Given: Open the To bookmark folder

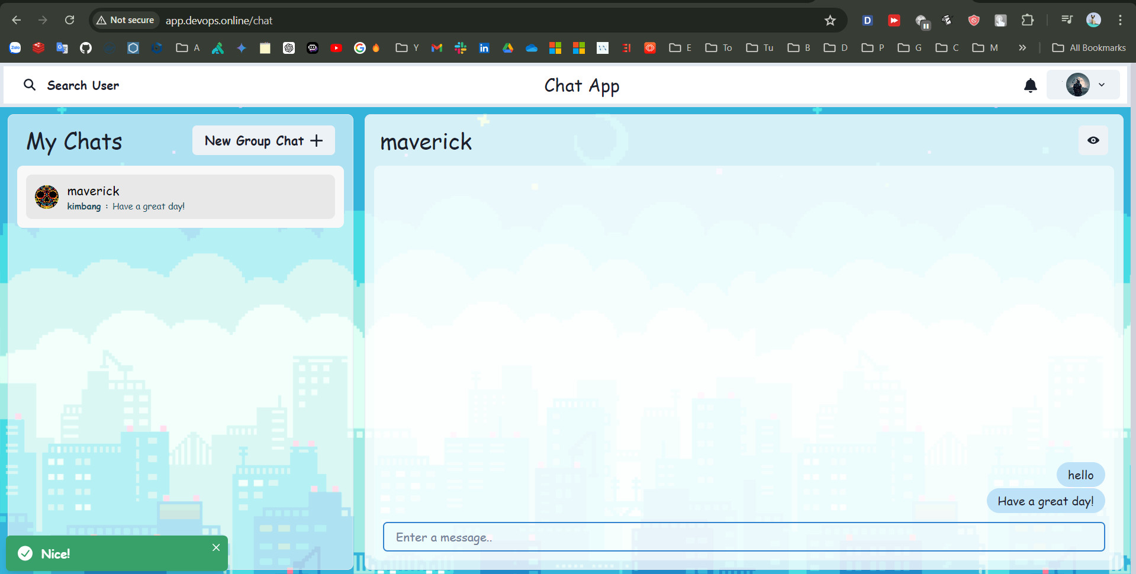Looking at the screenshot, I should pos(719,48).
